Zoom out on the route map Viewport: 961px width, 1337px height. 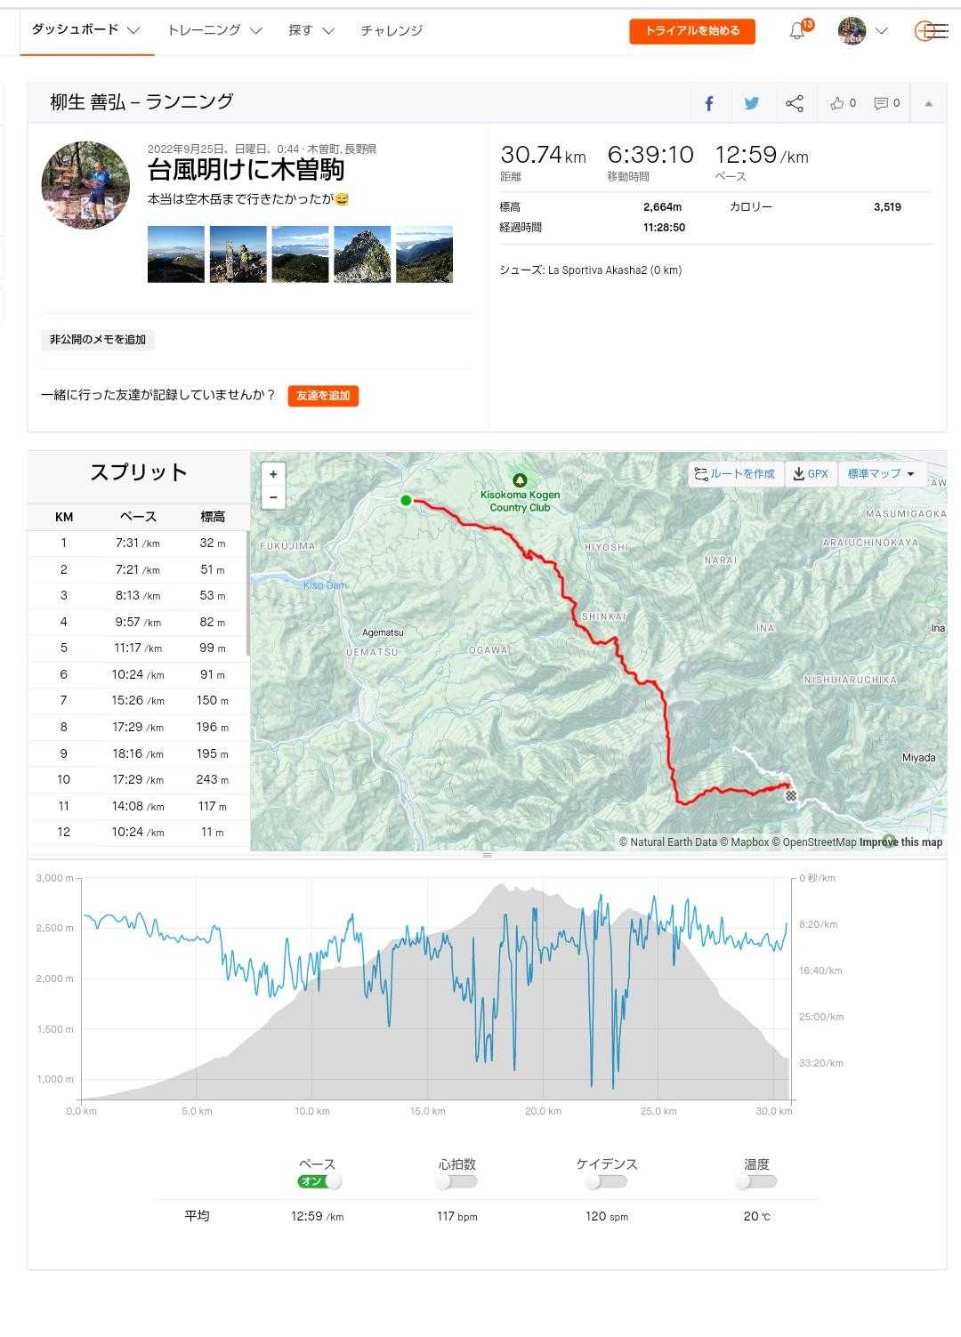[273, 497]
